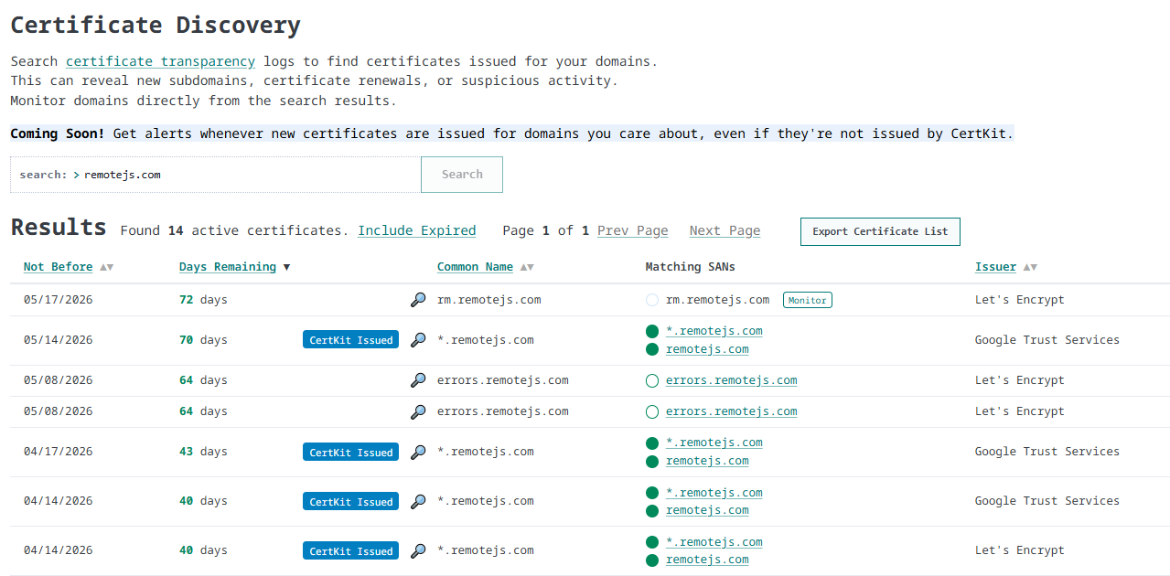
Task: Click the "43 days" remaining value
Action: [203, 452]
